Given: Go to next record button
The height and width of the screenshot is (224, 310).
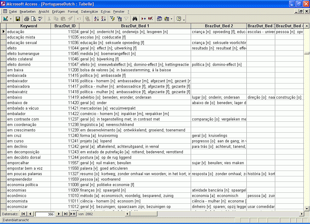Looking at the screenshot, I should 59,214.
